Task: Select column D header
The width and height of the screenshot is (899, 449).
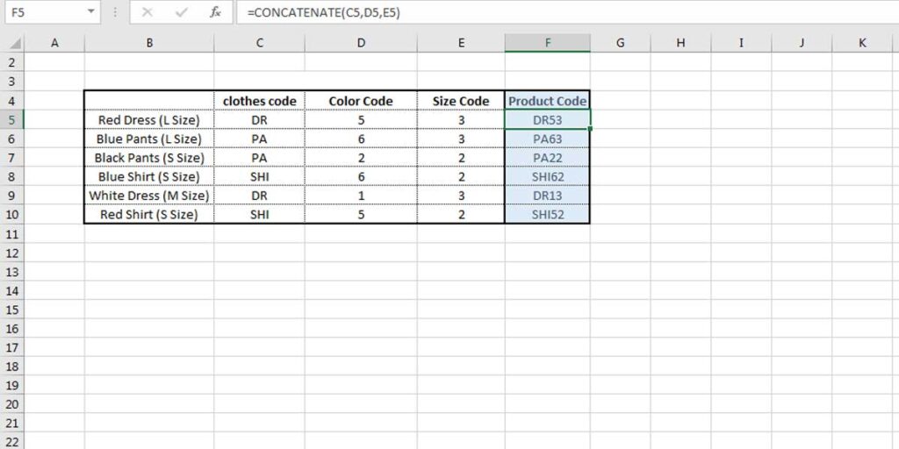Action: [361, 43]
